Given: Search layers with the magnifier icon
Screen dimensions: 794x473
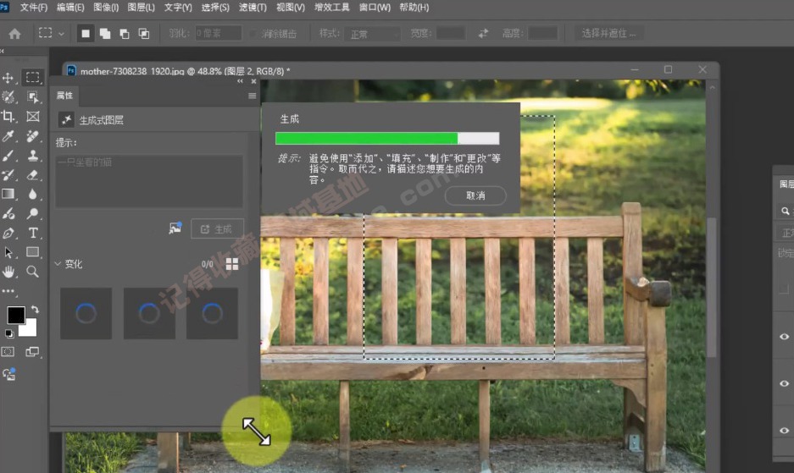Looking at the screenshot, I should click(785, 211).
